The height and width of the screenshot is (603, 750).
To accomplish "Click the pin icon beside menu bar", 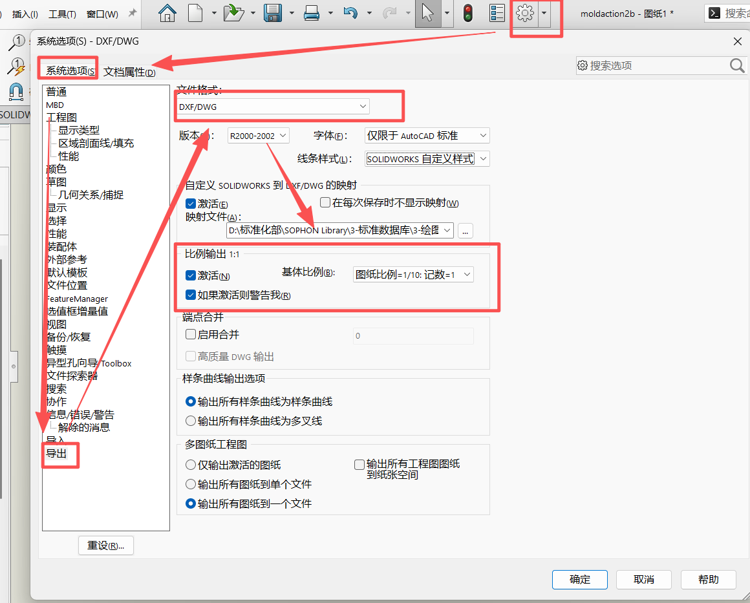I will (133, 14).
